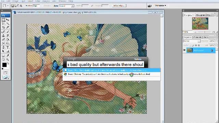Swap foreground and background colors
This screenshot has height=123, width=219.
(8, 64)
